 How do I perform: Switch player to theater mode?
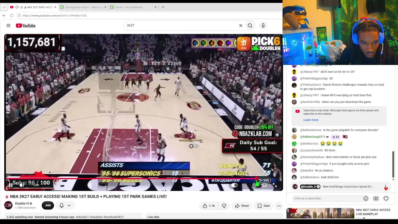point(265,185)
